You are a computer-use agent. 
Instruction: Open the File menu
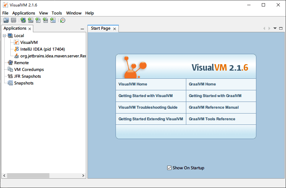point(5,13)
